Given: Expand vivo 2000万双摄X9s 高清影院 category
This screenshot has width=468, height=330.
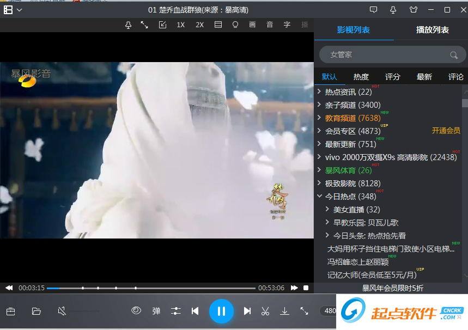Looking at the screenshot, I should pos(319,157).
